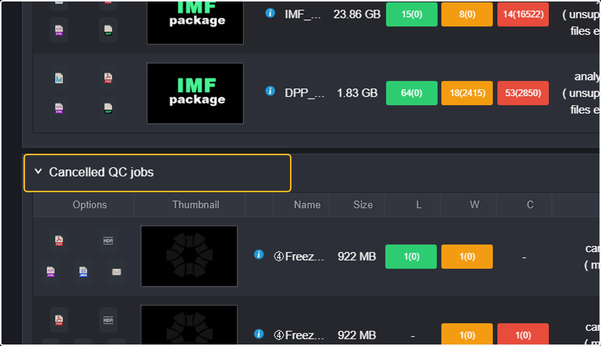Screen dimensions: 601x346
Task: Click orange 1(0) badge beside the green 1(0)
Action: point(467,256)
